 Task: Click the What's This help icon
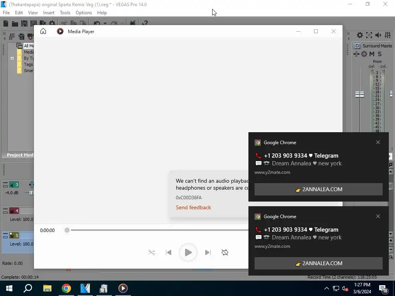(145, 23)
